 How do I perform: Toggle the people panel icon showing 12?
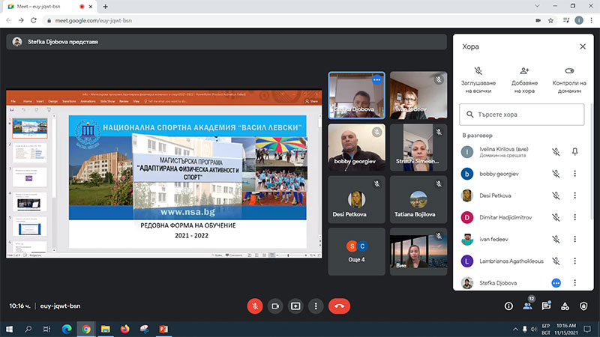(x=528, y=306)
